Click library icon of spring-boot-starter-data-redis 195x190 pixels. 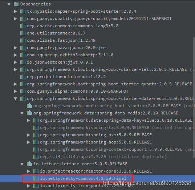coord(23,98)
